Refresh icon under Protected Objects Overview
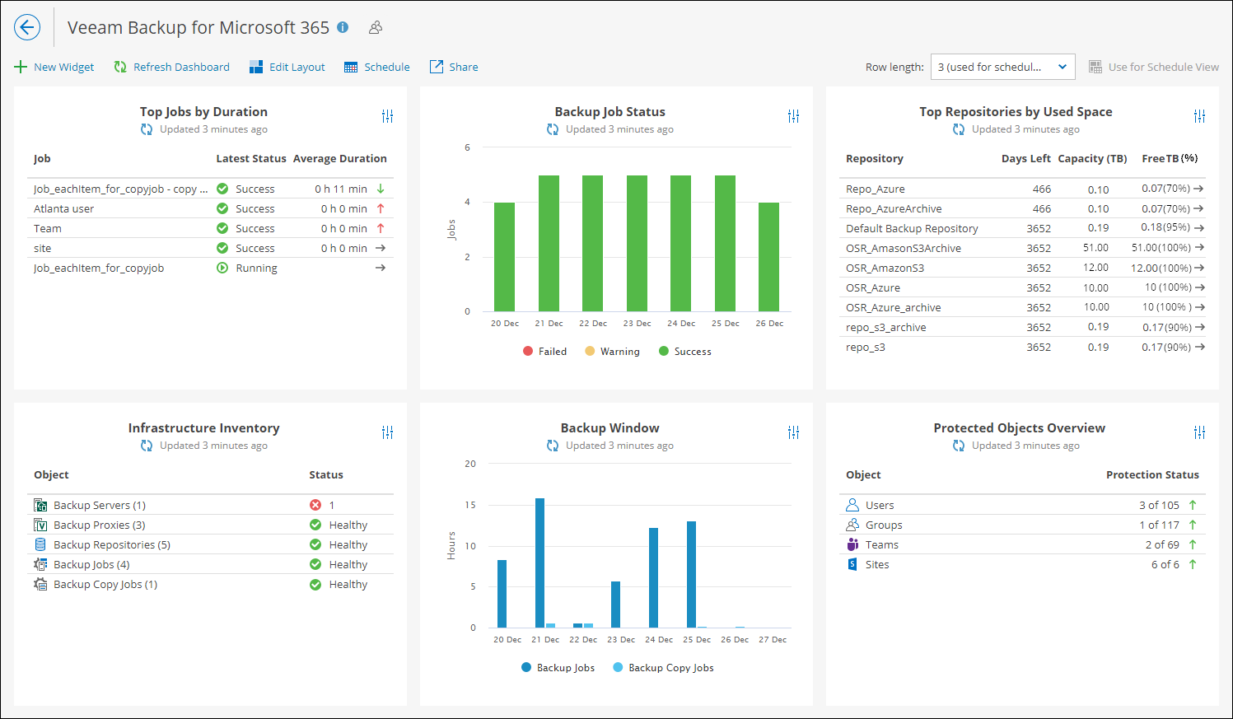 coord(959,446)
